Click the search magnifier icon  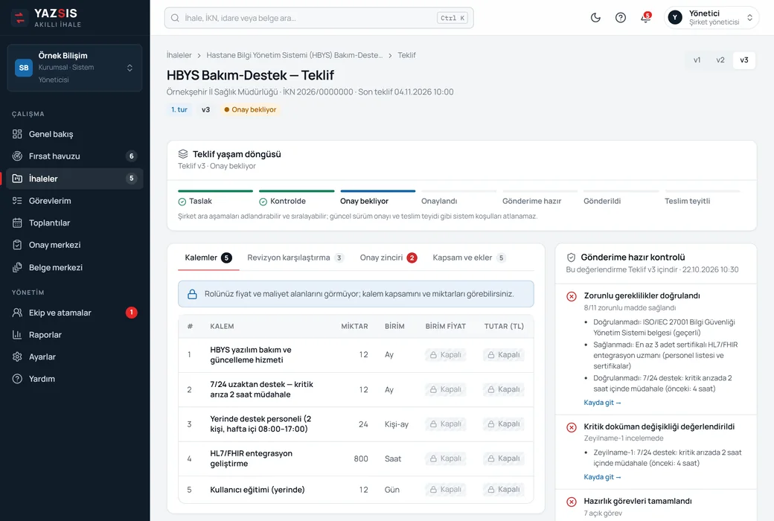175,18
